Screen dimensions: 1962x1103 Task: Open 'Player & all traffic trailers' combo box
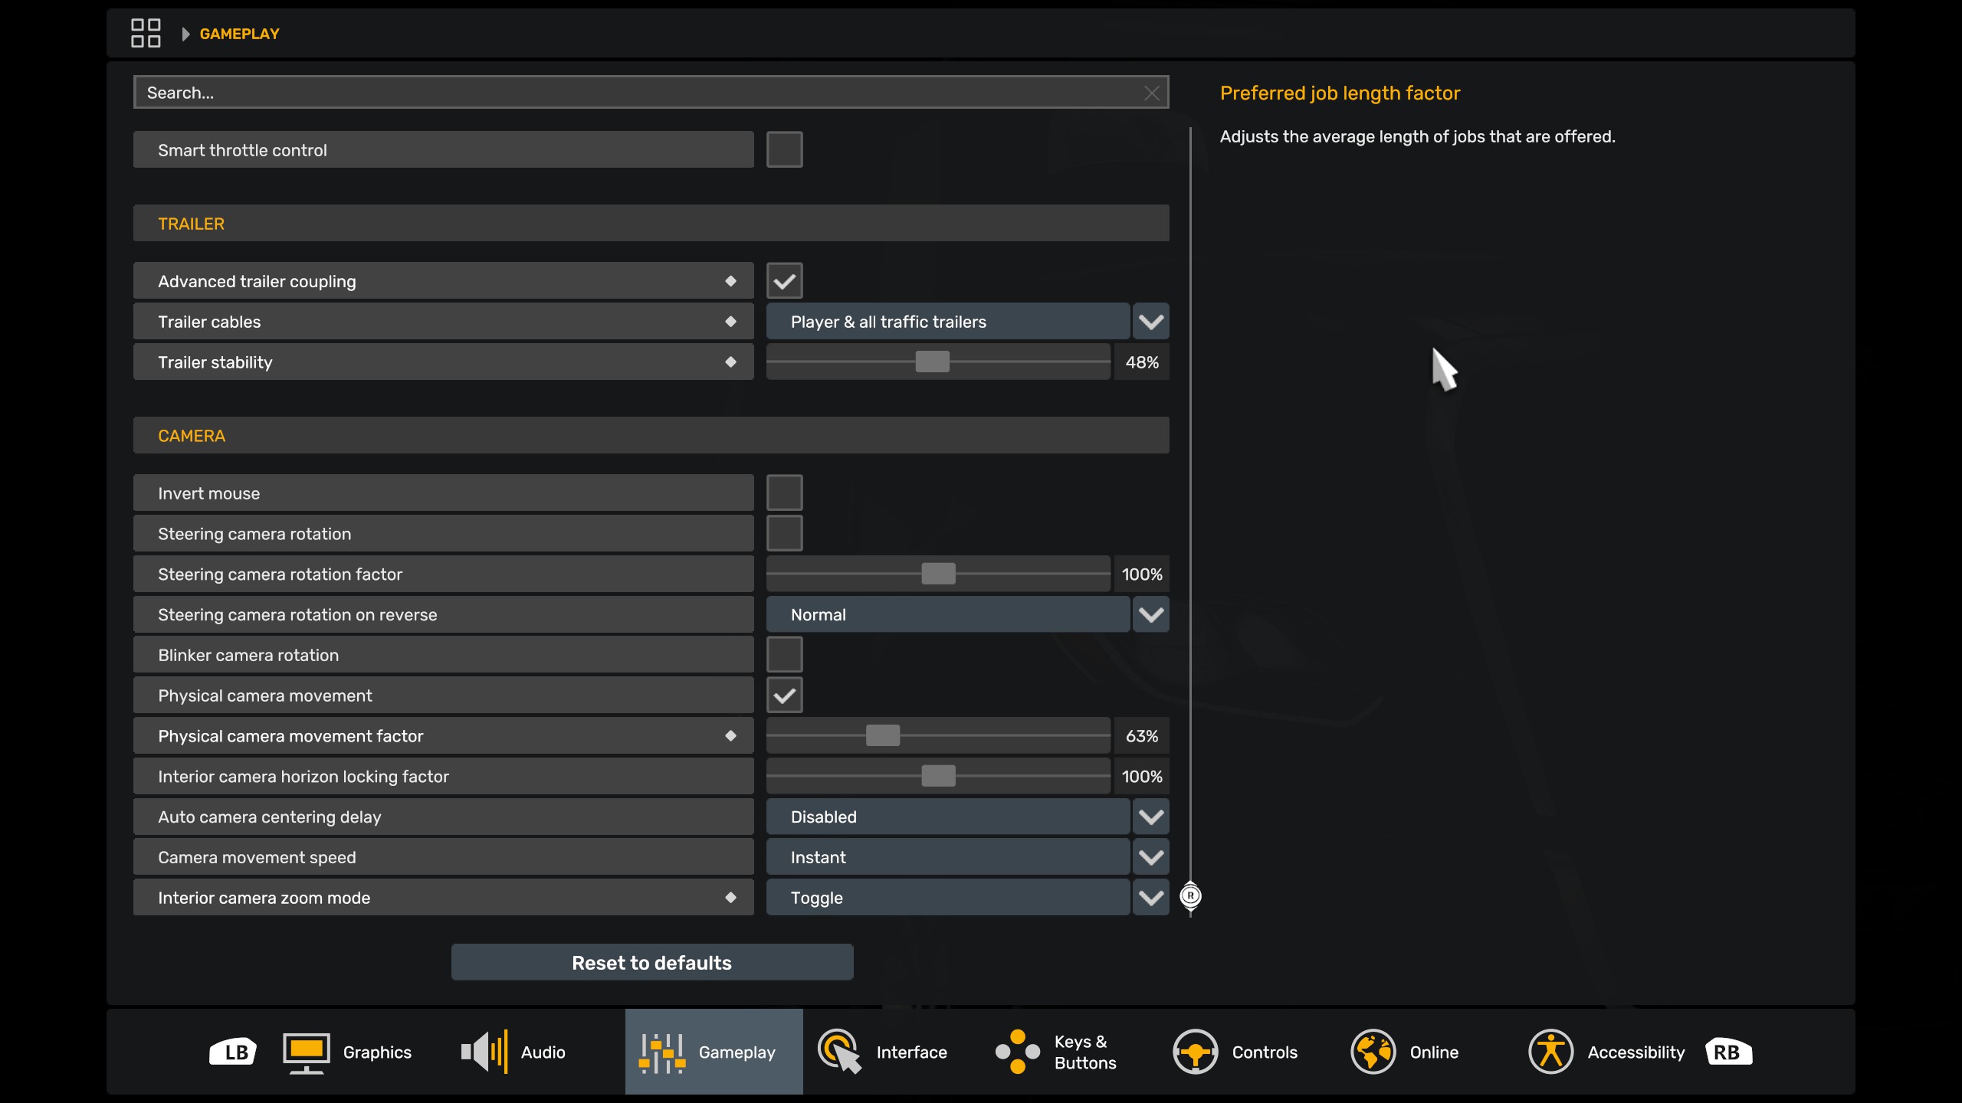[x=948, y=322]
